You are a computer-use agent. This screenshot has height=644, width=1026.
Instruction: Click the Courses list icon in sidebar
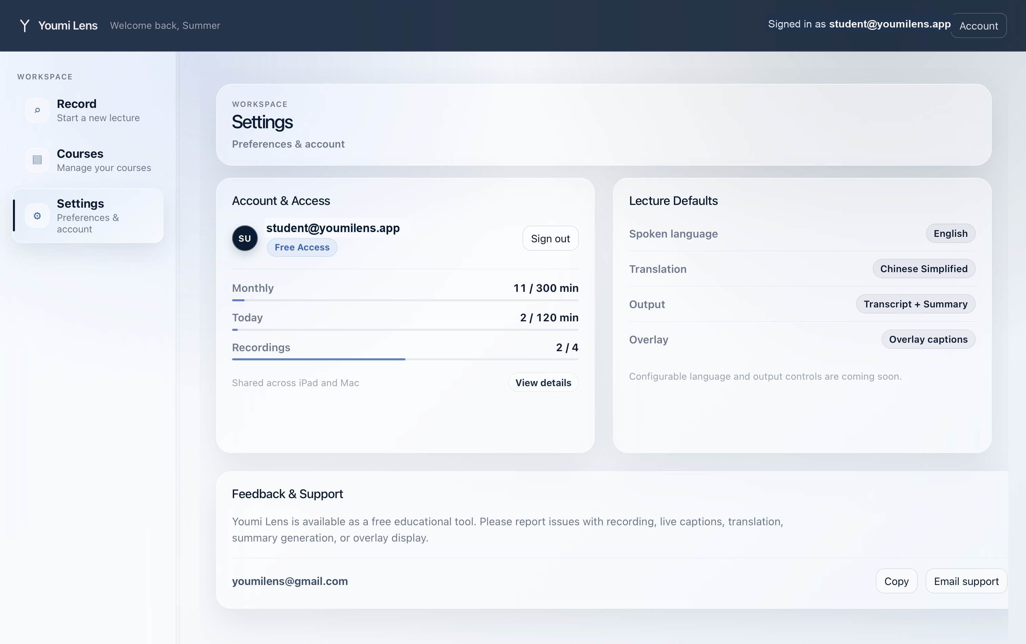(x=37, y=160)
